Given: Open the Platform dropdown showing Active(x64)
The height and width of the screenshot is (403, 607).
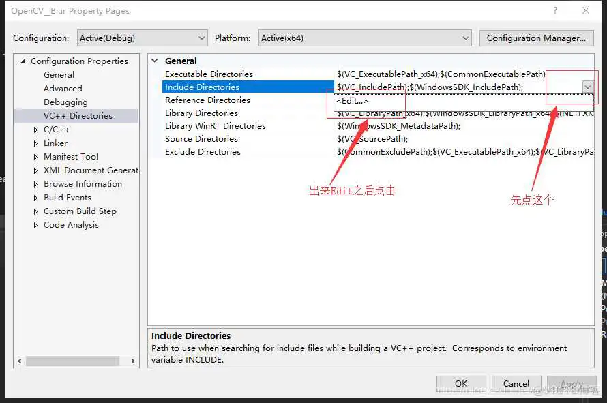Looking at the screenshot, I should pyautogui.click(x=365, y=38).
